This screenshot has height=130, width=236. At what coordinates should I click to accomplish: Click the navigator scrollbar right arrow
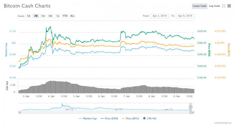[193, 112]
